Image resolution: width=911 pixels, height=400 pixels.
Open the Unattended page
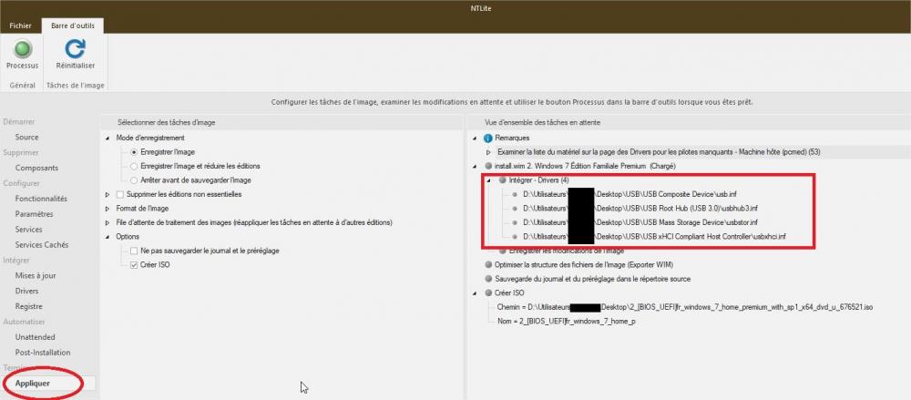click(x=35, y=337)
